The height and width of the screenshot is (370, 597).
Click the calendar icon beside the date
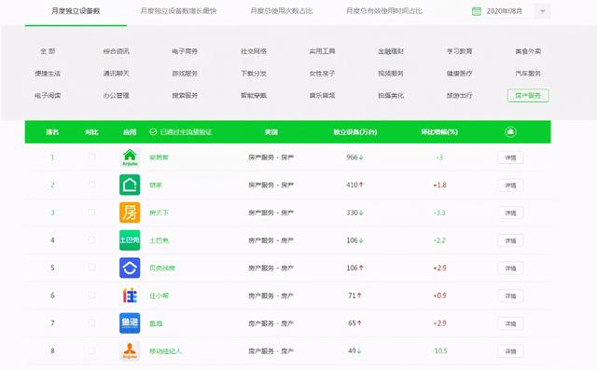tap(477, 11)
